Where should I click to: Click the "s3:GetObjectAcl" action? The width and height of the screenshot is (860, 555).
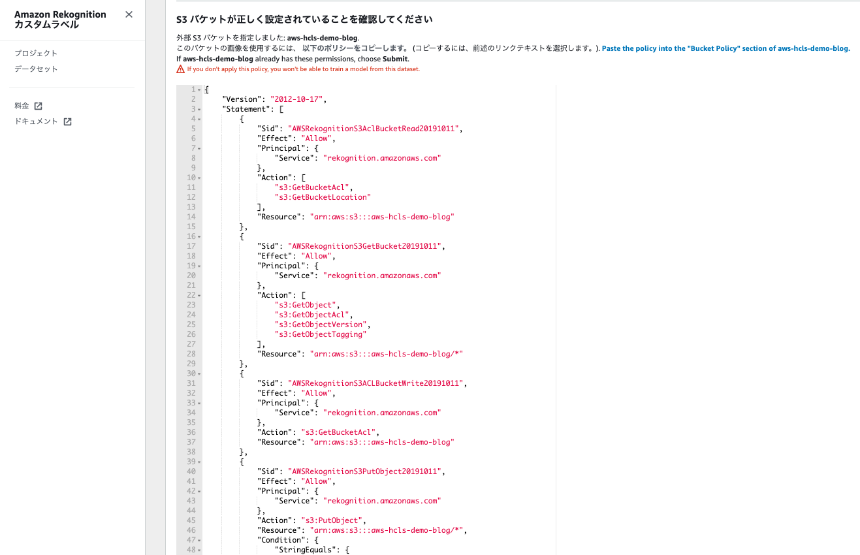click(313, 315)
